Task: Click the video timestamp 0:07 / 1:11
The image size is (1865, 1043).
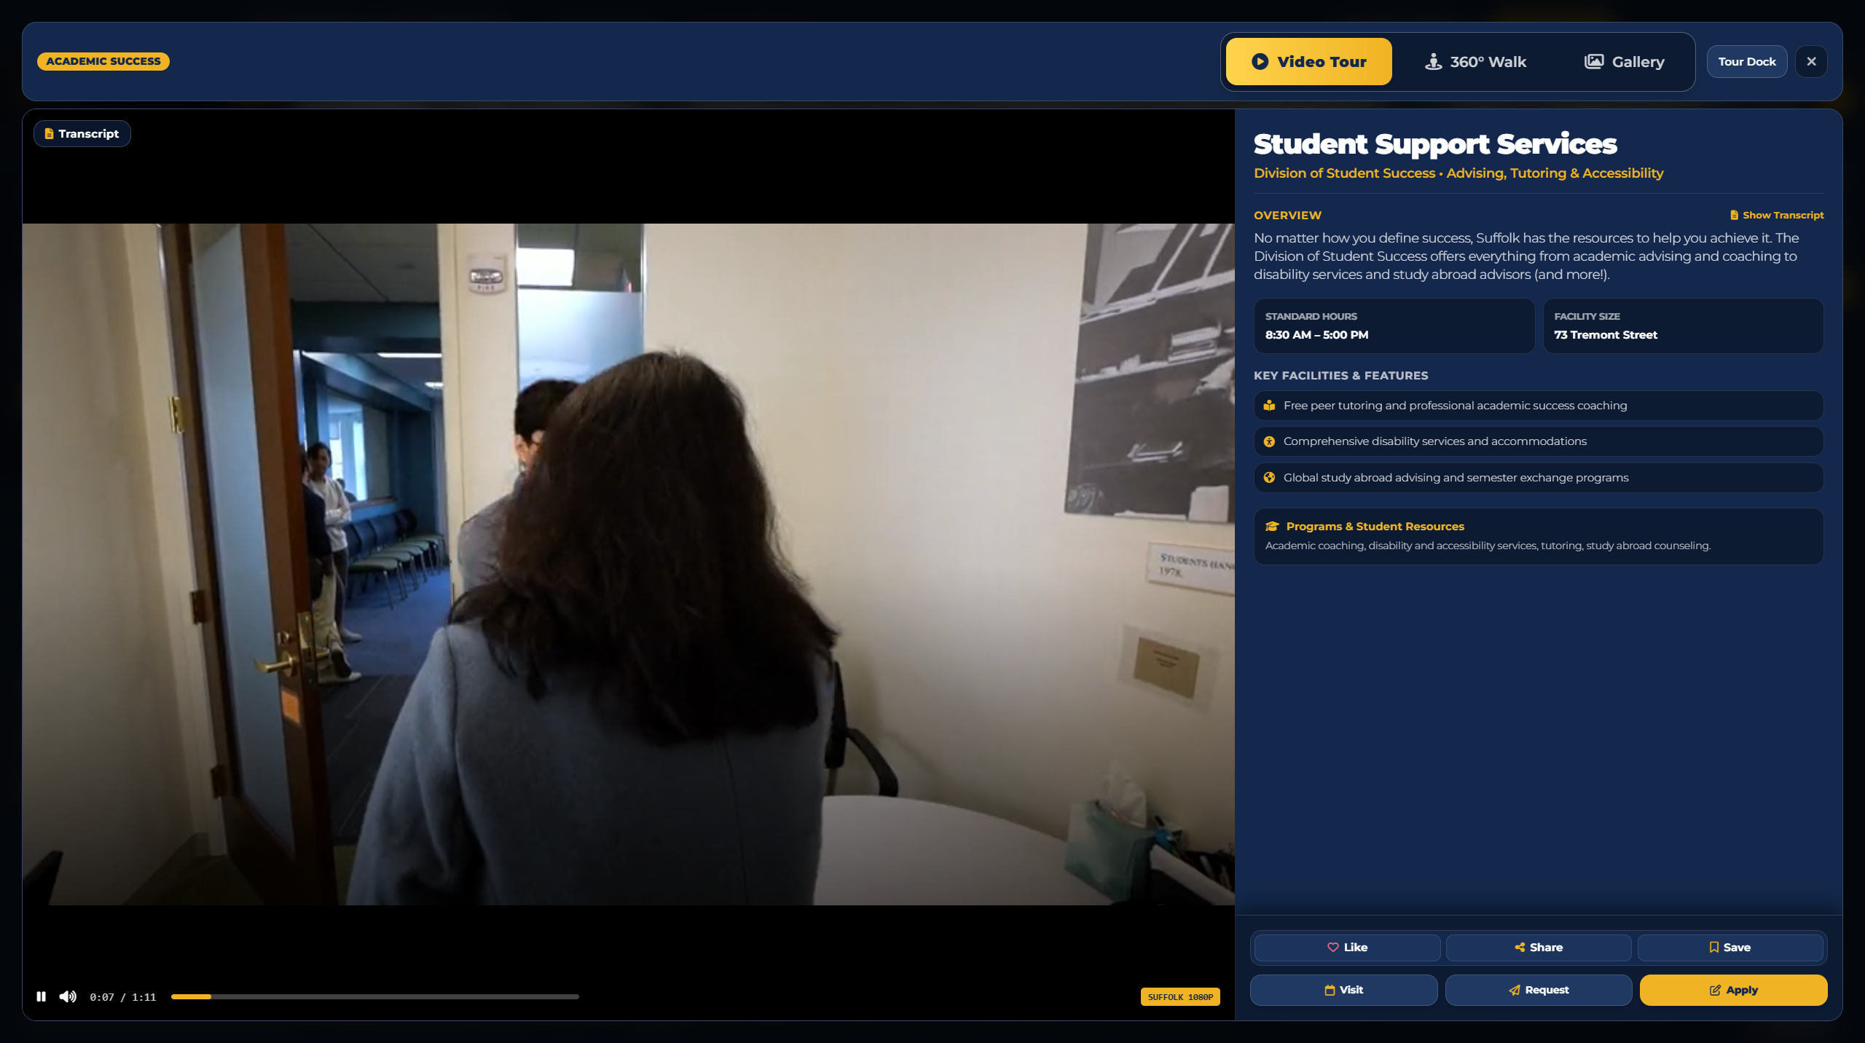Action: (x=122, y=997)
